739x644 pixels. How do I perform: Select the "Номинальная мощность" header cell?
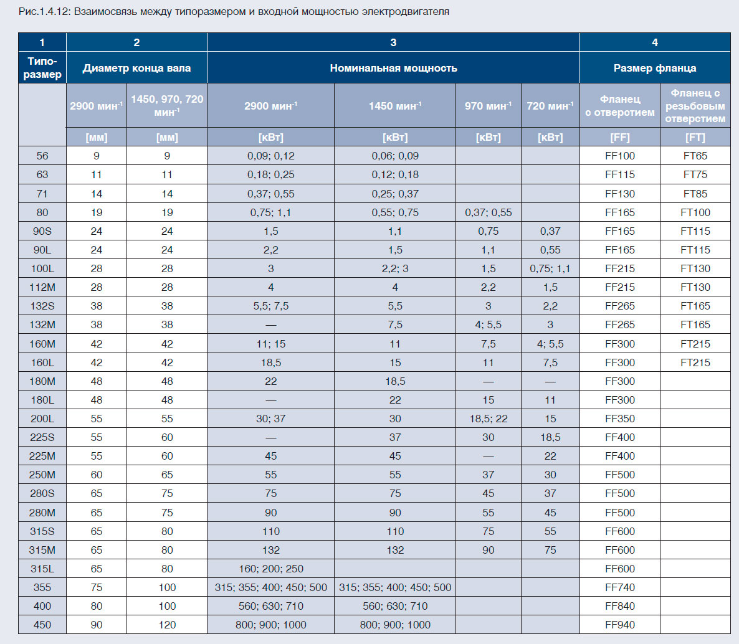pyautogui.click(x=393, y=68)
